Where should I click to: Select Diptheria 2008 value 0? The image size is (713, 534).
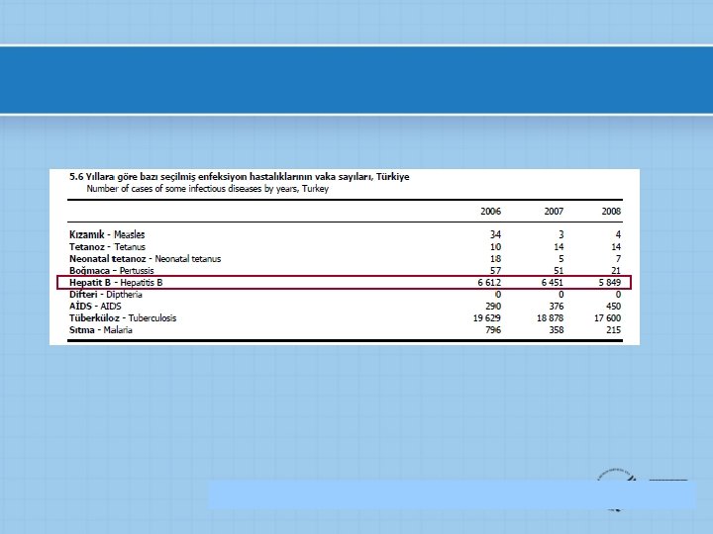pos(618,295)
